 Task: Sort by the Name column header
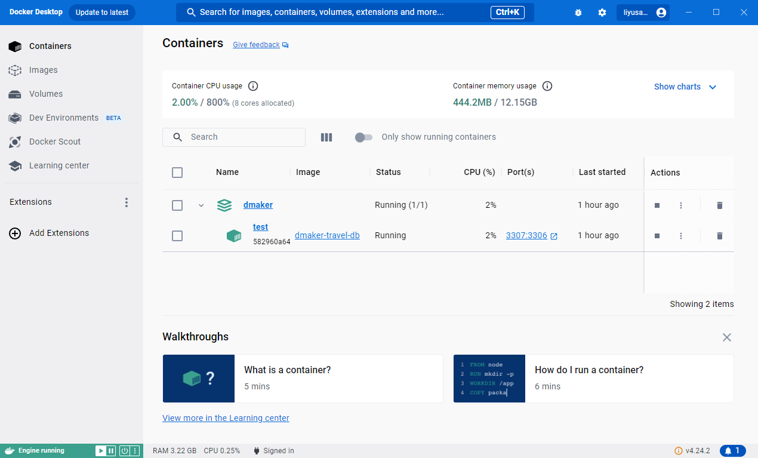coord(227,172)
